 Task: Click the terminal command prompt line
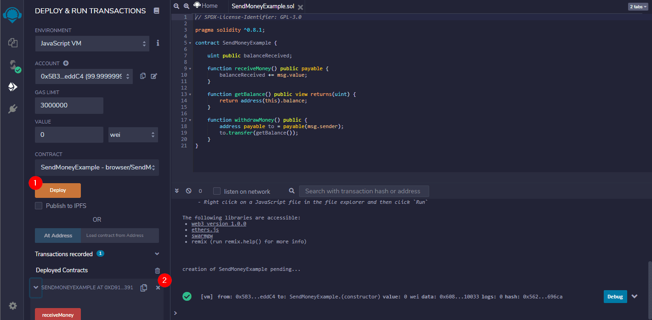pyautogui.click(x=409, y=313)
